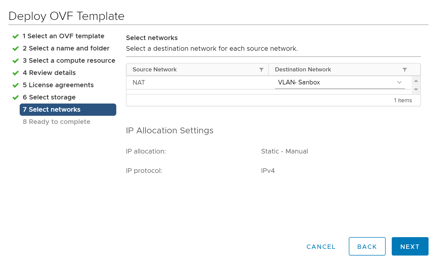
Task: Click the scroll-up arrow on the network table
Action: click(416, 80)
